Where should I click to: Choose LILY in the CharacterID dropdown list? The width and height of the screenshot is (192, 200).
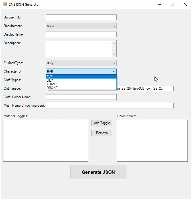coord(81,81)
